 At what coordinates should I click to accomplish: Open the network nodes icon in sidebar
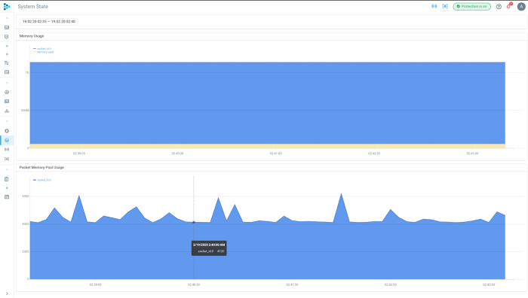coord(7,111)
